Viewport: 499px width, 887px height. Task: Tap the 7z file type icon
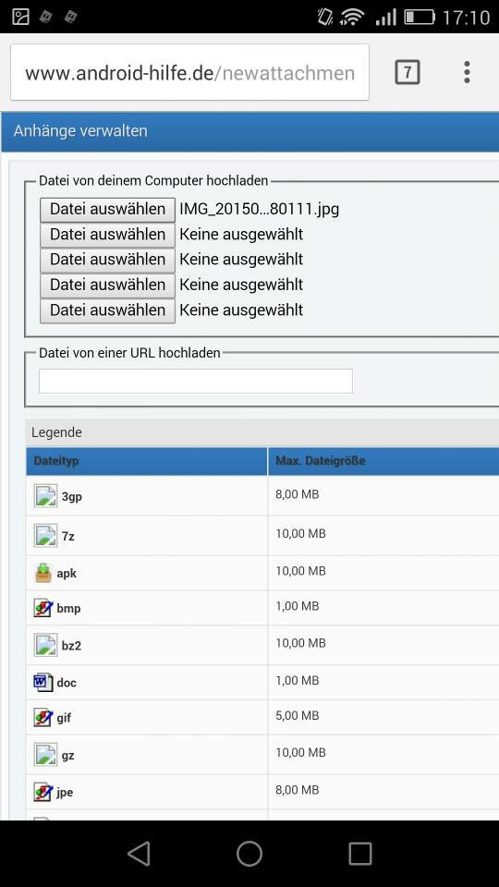[x=45, y=536]
